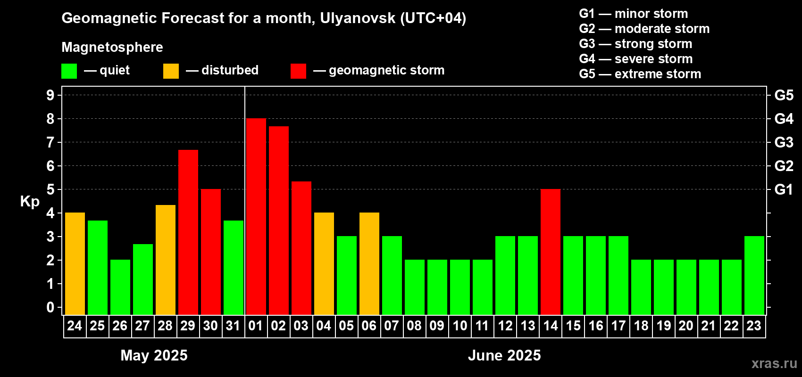This screenshot has width=802, height=377.
Task: Click the G3 label on right axis
Action: point(784,142)
